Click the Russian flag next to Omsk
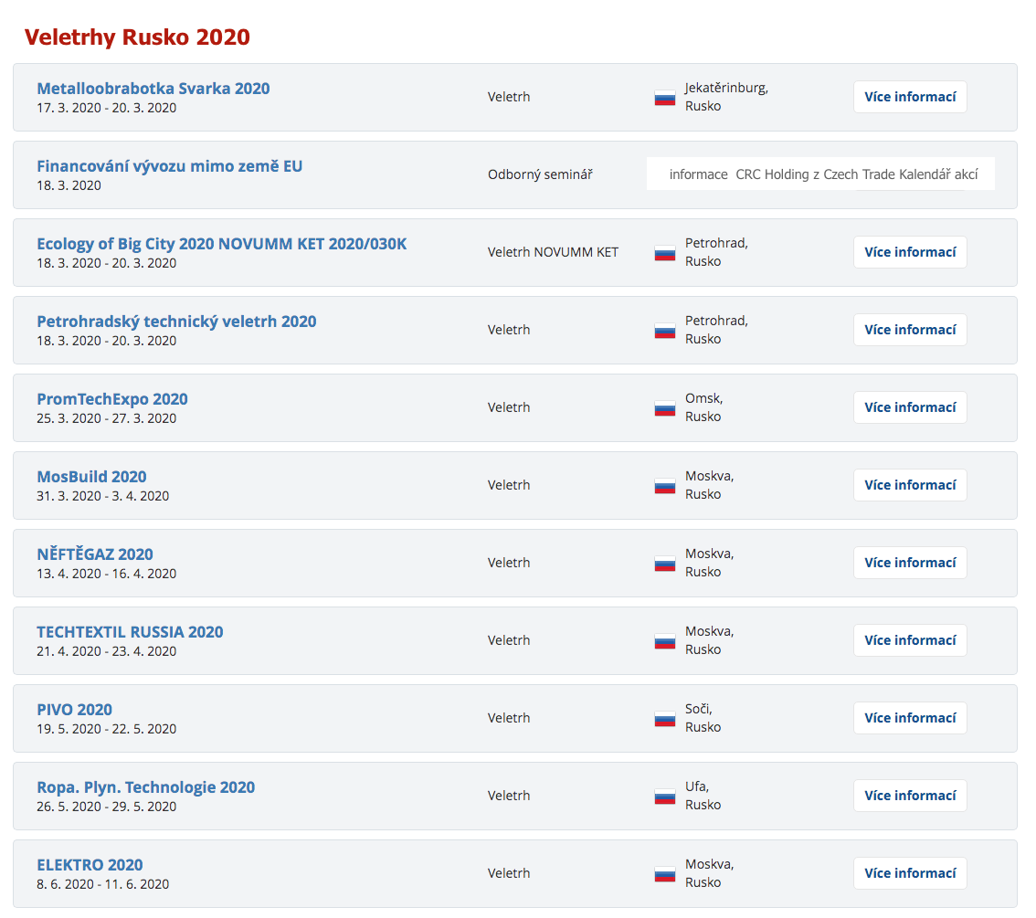 click(665, 409)
